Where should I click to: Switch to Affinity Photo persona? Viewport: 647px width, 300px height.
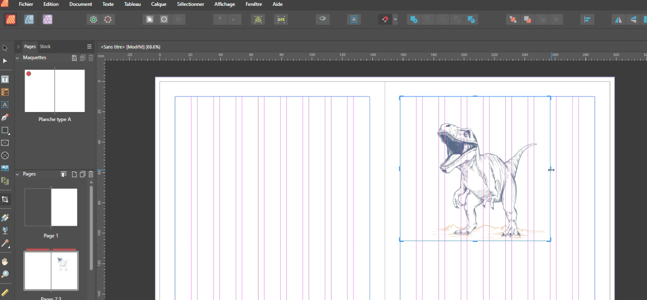[47, 19]
